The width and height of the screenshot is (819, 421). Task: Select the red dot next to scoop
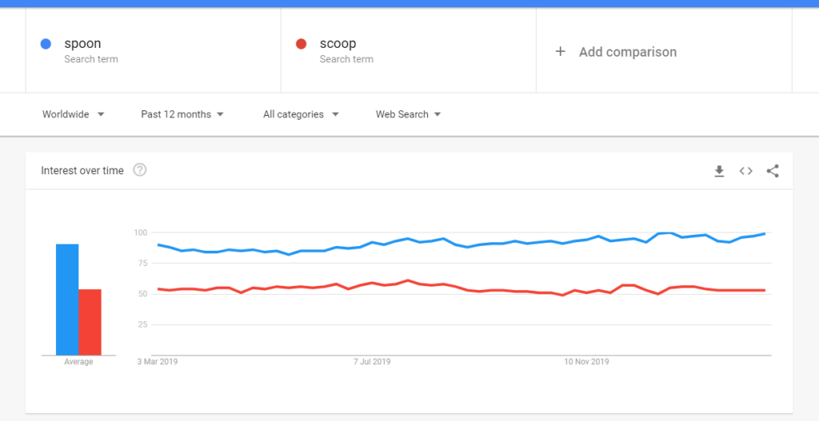tap(301, 45)
